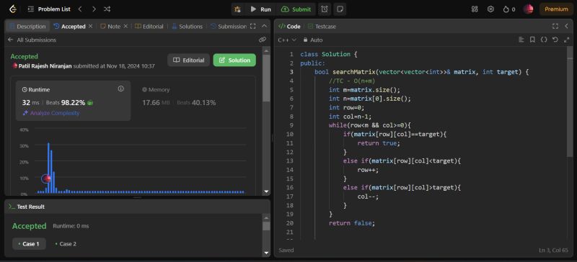Click the 'return false;' code line
Image resolution: width=577 pixels, height=262 pixels.
pyautogui.click(x=352, y=223)
